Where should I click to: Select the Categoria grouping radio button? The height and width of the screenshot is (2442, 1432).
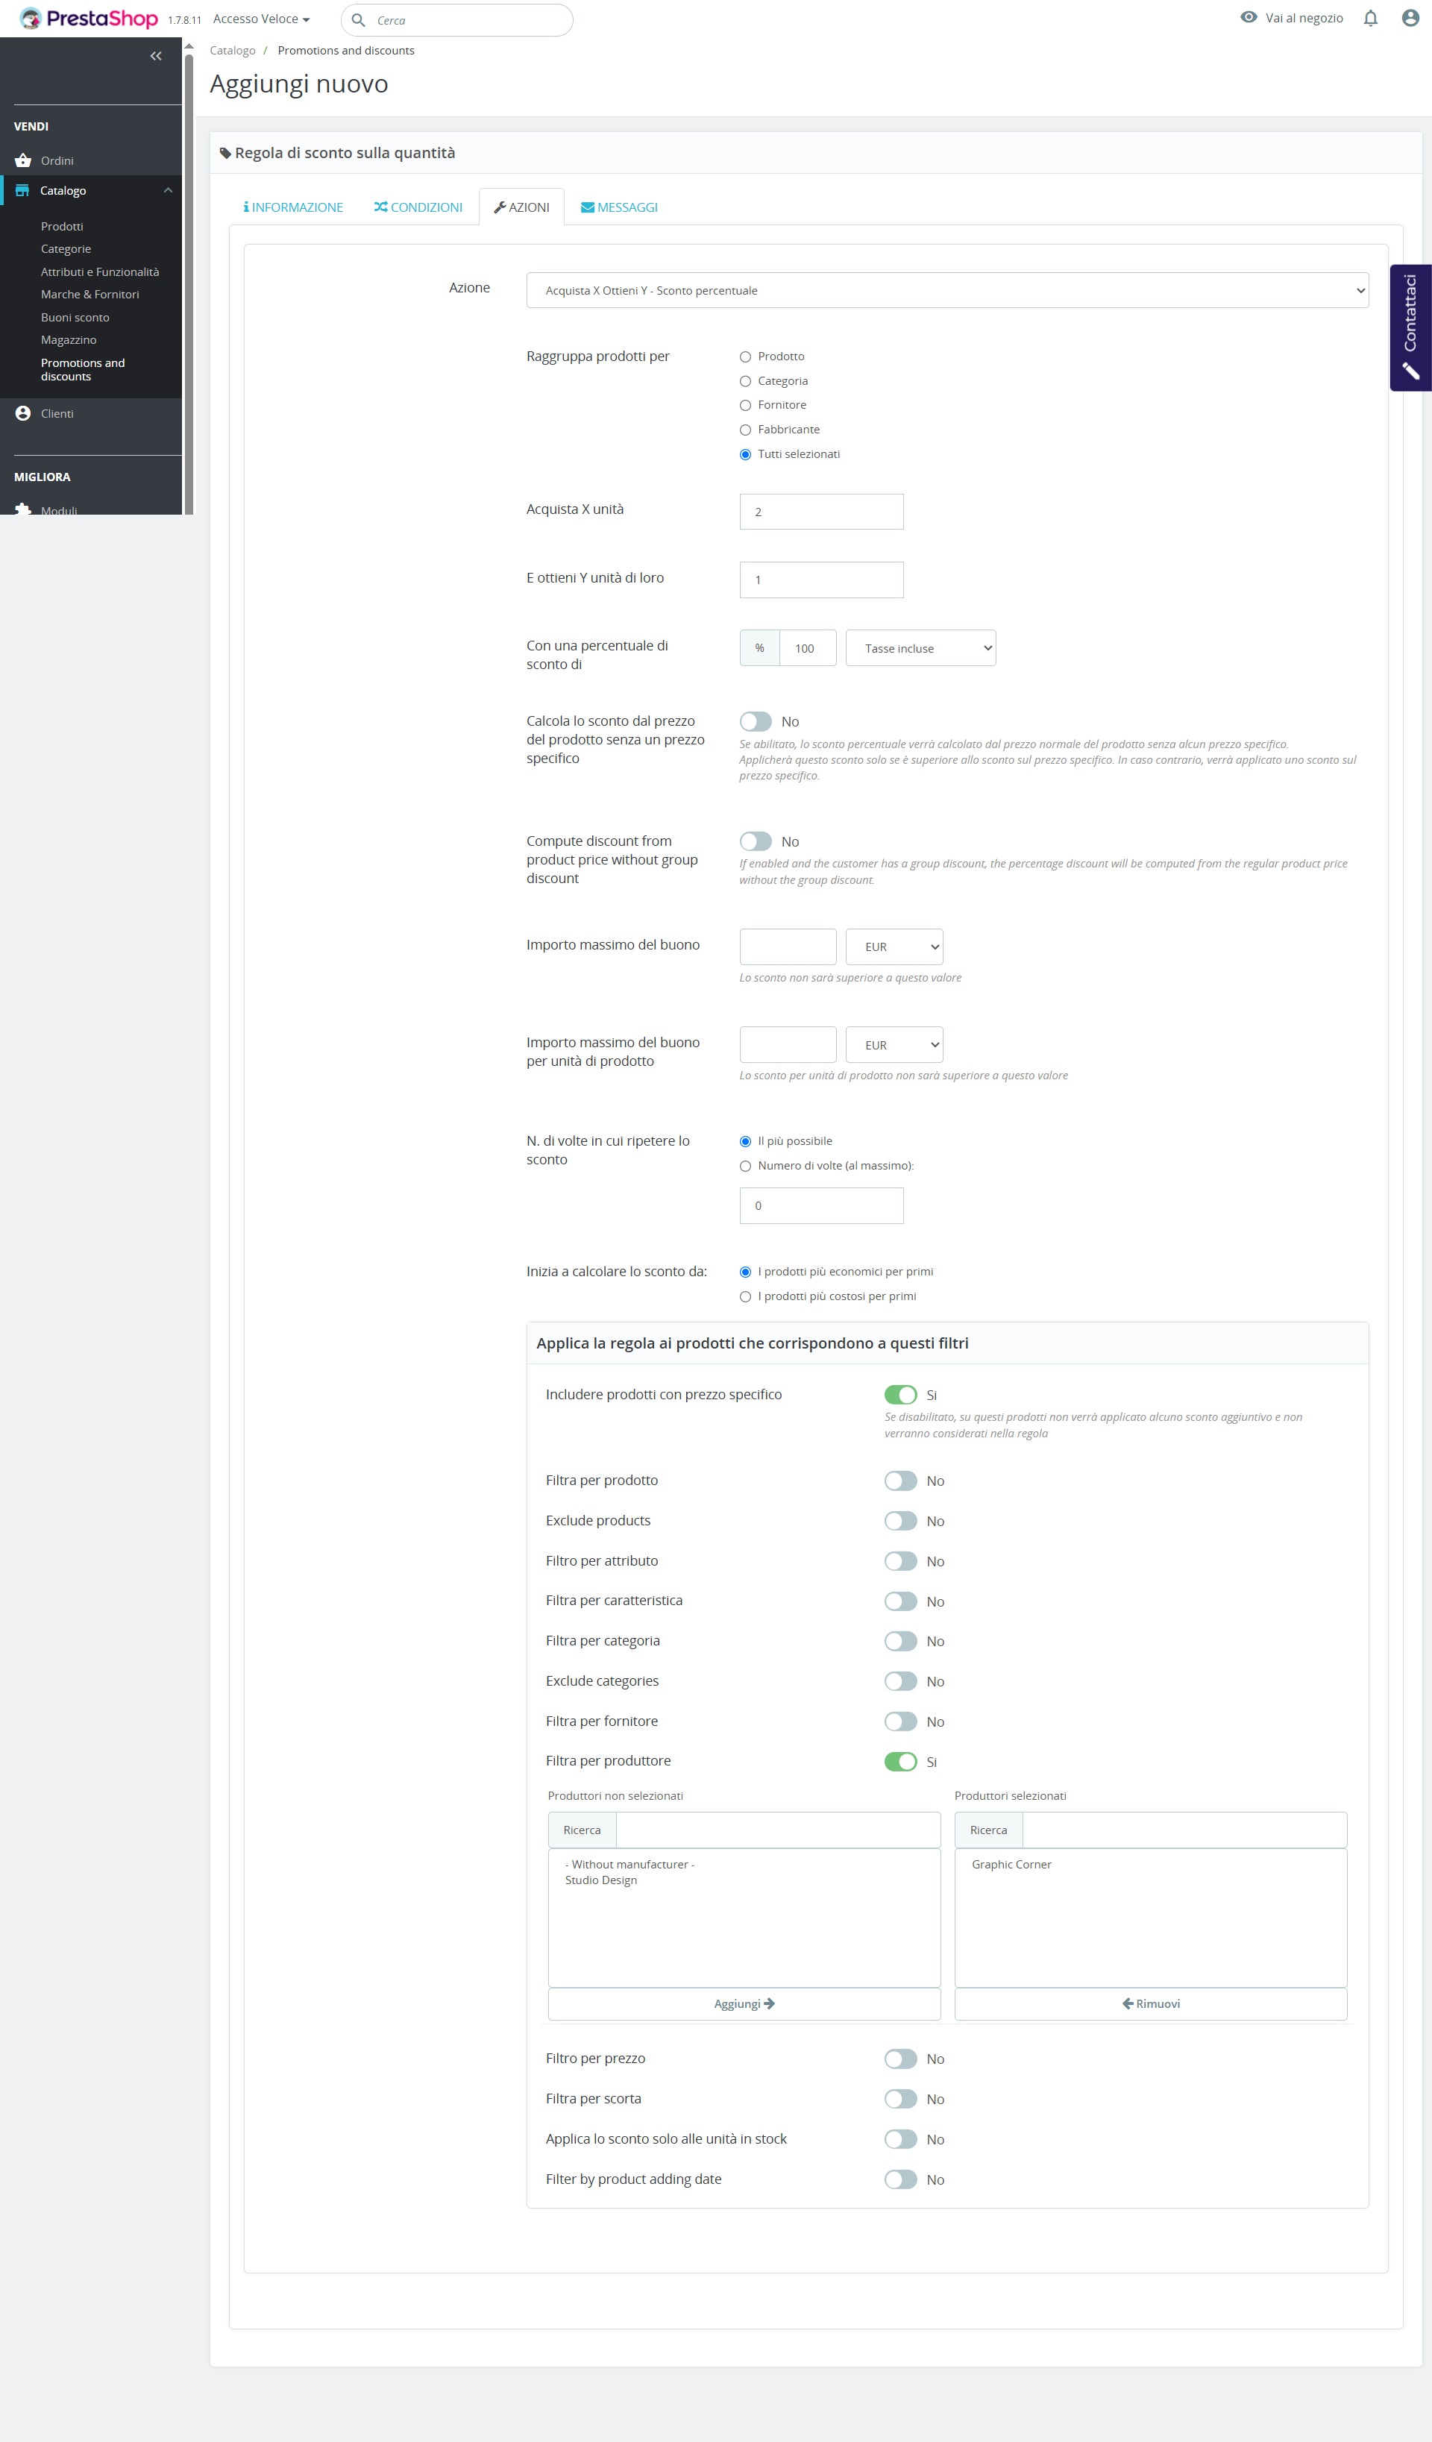[x=745, y=381]
